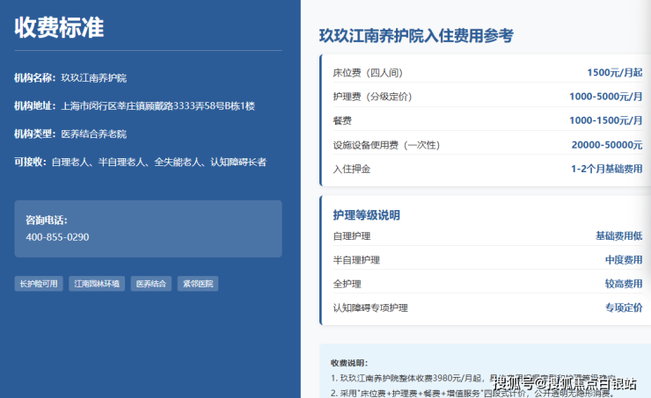This screenshot has width=651, height=398.
Task: Click the 1500元/月起 price
Action: point(614,73)
